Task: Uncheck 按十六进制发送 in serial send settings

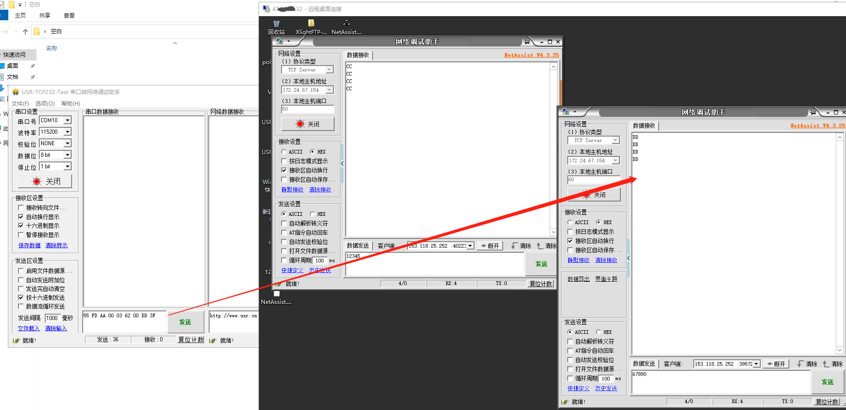Action: click(x=21, y=297)
